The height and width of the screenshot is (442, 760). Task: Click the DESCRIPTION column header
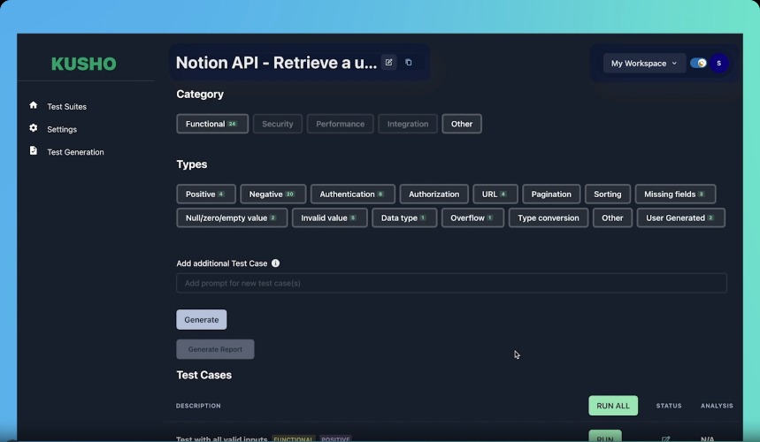pos(198,406)
